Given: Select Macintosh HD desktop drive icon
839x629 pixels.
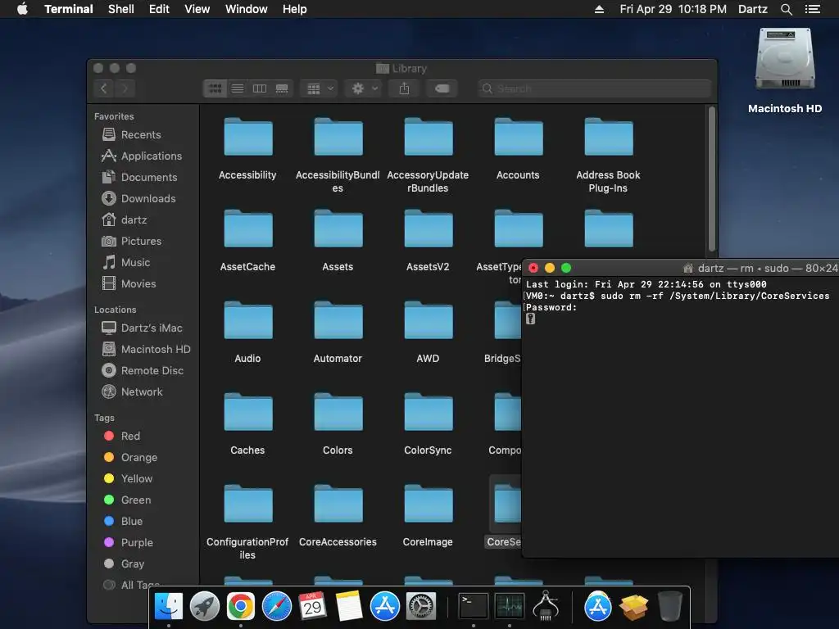Looking at the screenshot, I should 785,59.
